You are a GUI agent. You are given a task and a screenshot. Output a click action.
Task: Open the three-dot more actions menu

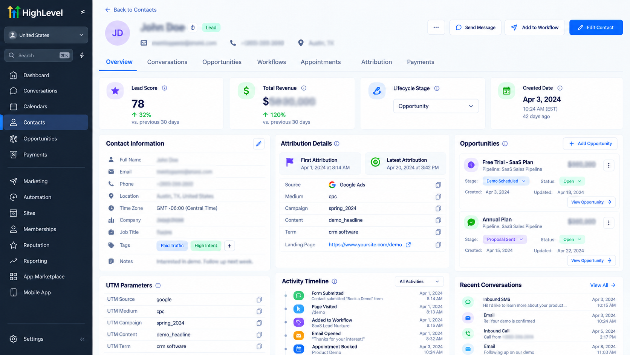(x=436, y=27)
